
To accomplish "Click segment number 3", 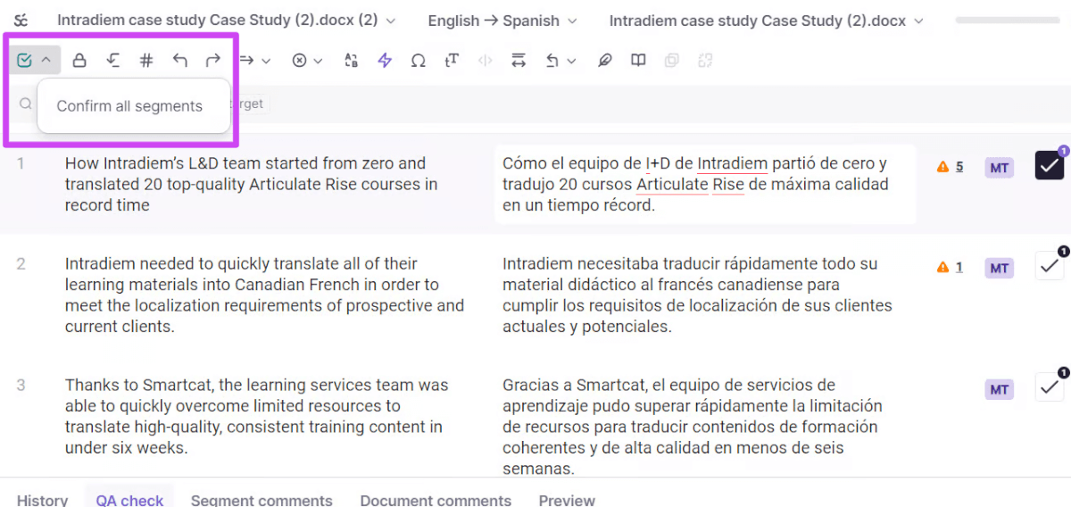I will (21, 385).
